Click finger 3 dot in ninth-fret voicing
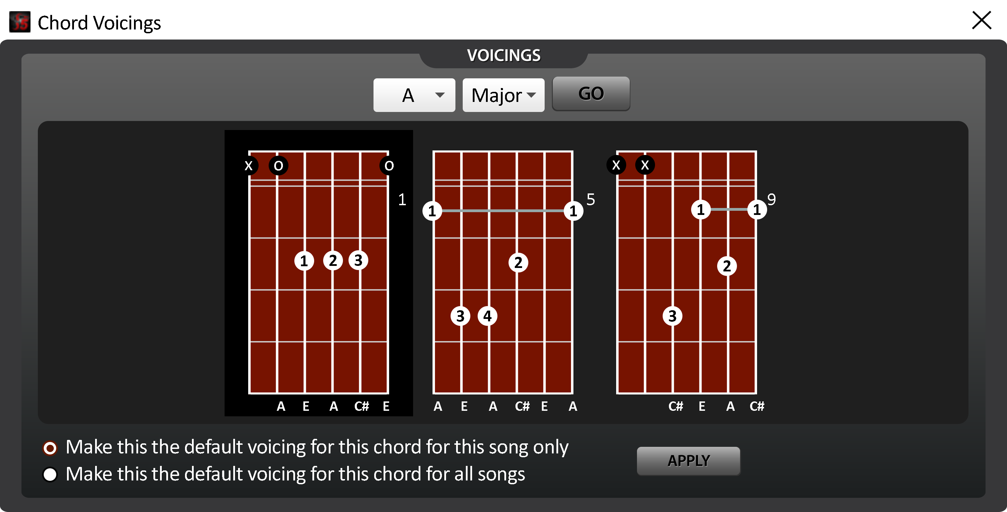 point(672,316)
